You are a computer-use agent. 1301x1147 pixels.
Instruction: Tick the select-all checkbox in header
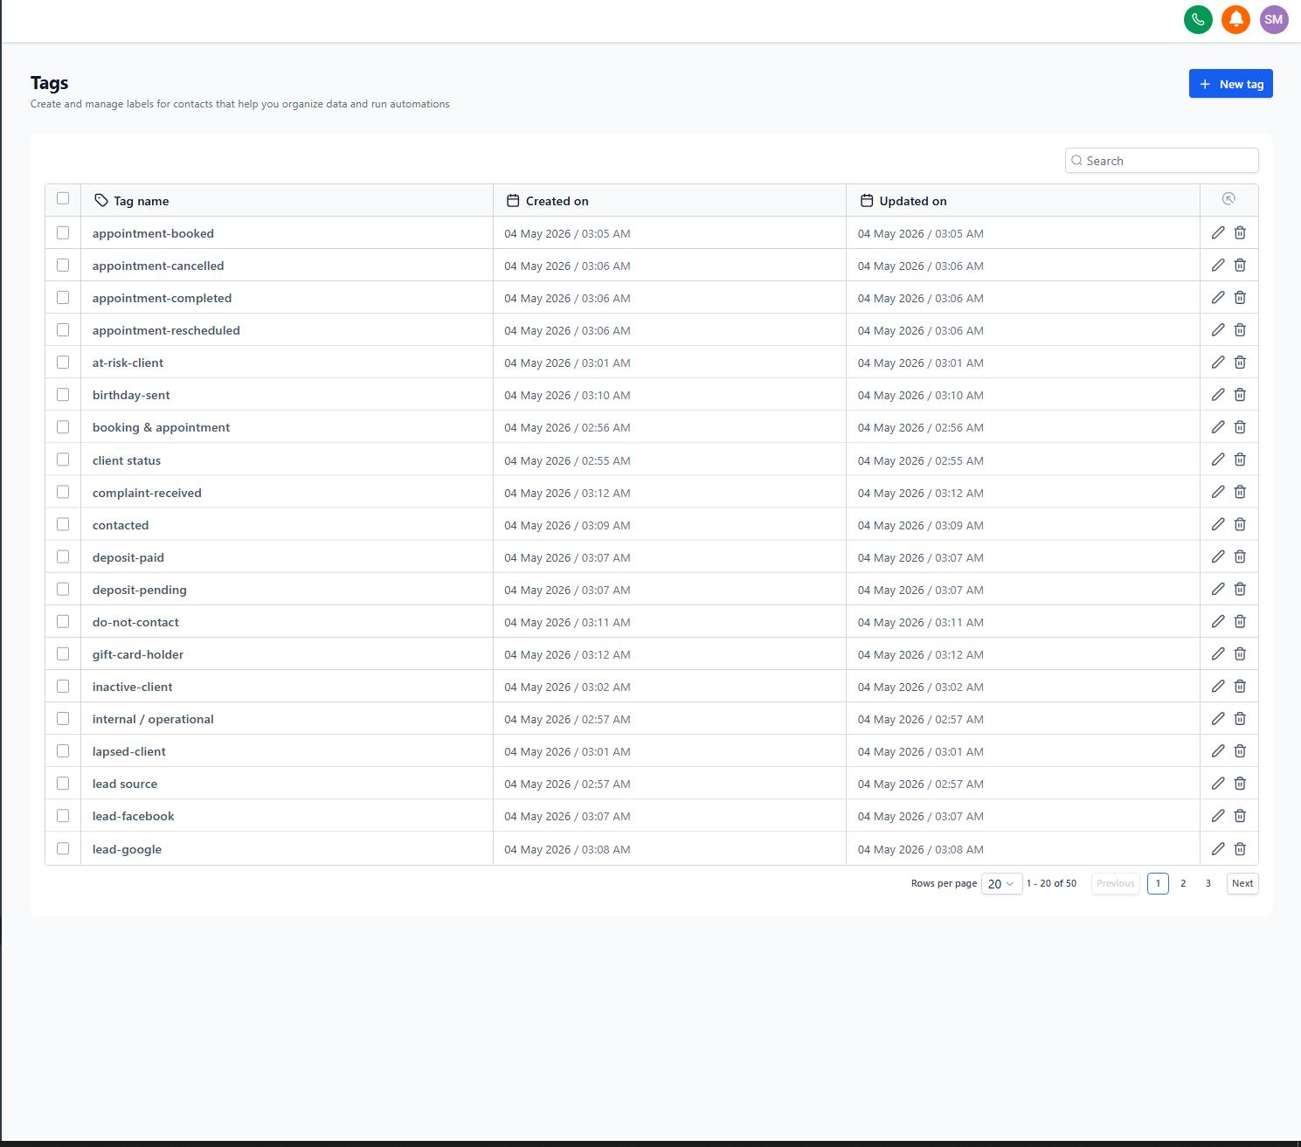click(x=63, y=198)
